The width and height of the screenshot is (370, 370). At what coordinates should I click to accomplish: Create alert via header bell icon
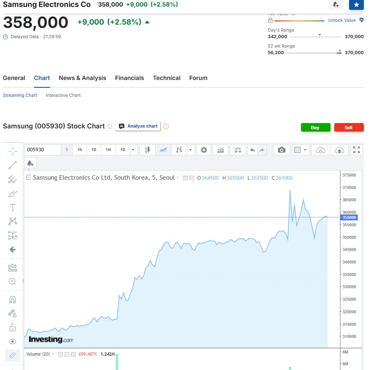click(x=336, y=5)
